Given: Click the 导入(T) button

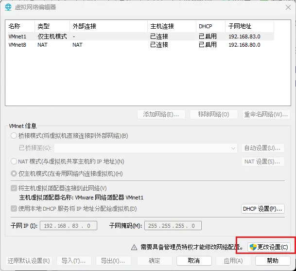Looking at the screenshot, I should pos(74,261).
